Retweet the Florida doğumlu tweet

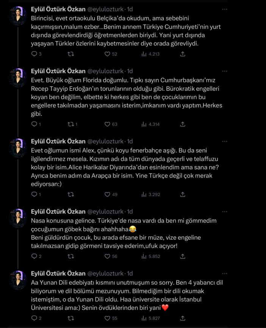click(70, 124)
